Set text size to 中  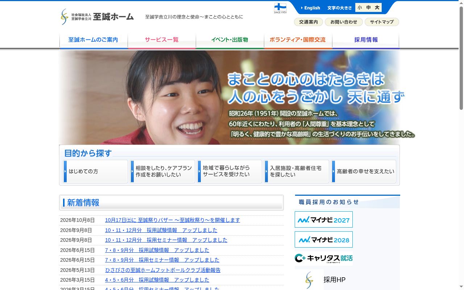click(368, 8)
